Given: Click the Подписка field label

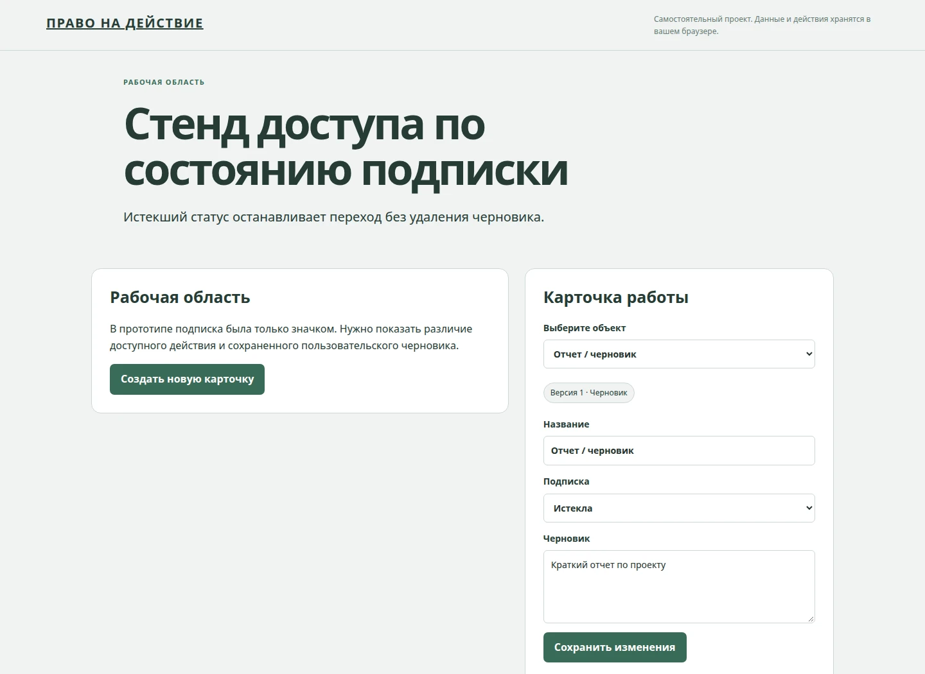Looking at the screenshot, I should pyautogui.click(x=566, y=481).
